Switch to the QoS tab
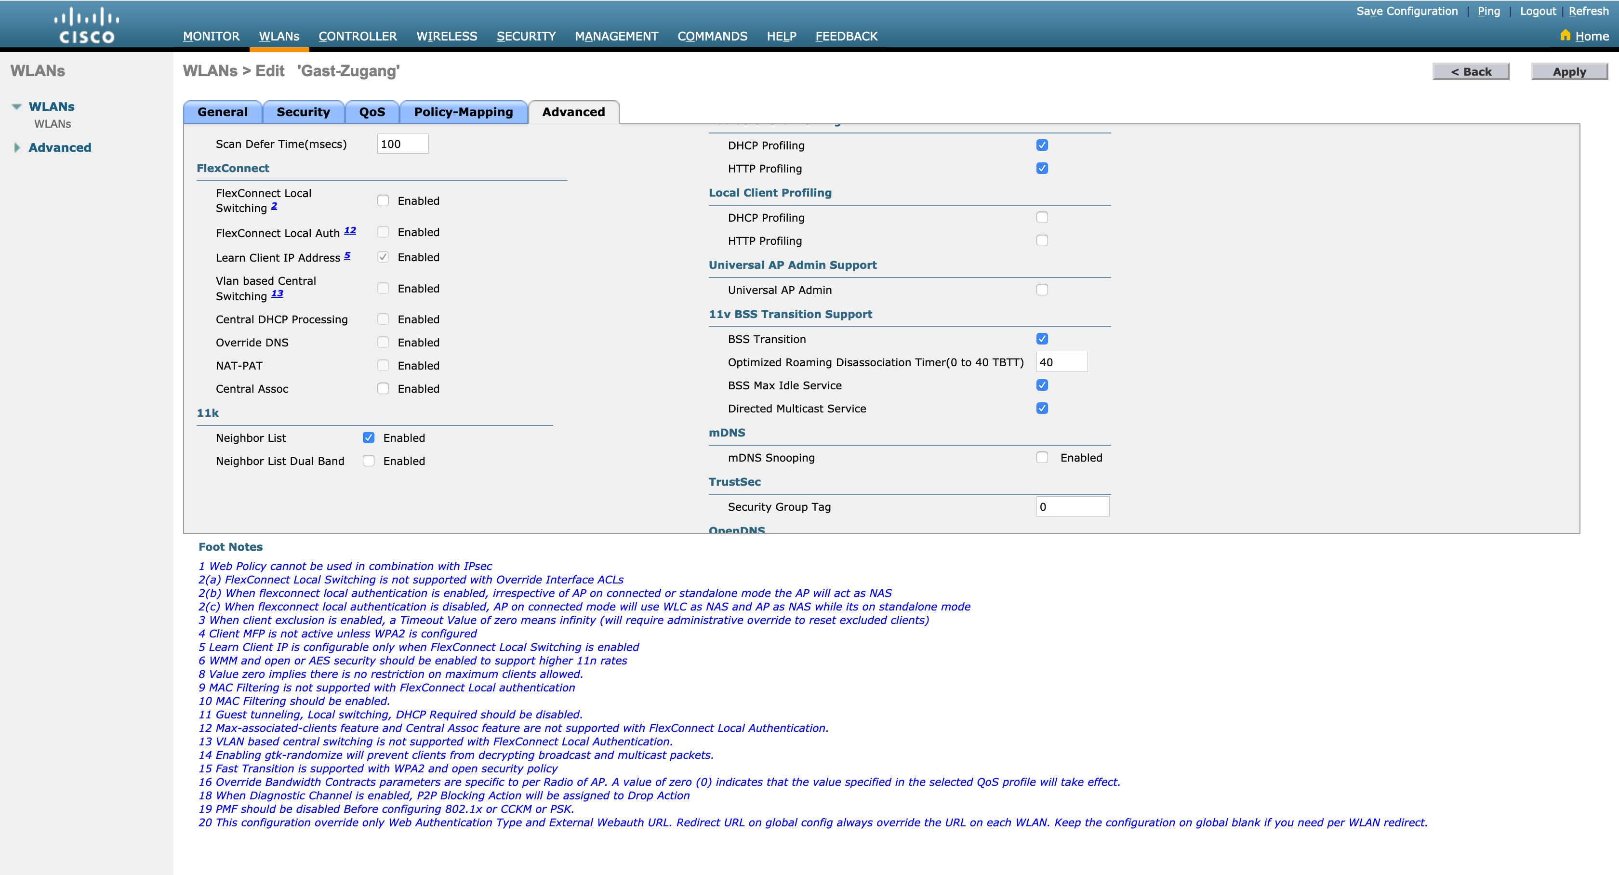Screen dimensions: 1619x875 [x=372, y=112]
